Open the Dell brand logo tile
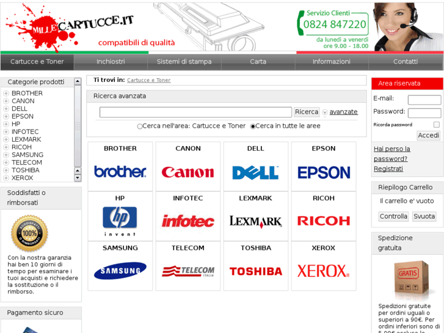Image resolution: width=444 pixels, height=333 pixels. click(x=255, y=172)
